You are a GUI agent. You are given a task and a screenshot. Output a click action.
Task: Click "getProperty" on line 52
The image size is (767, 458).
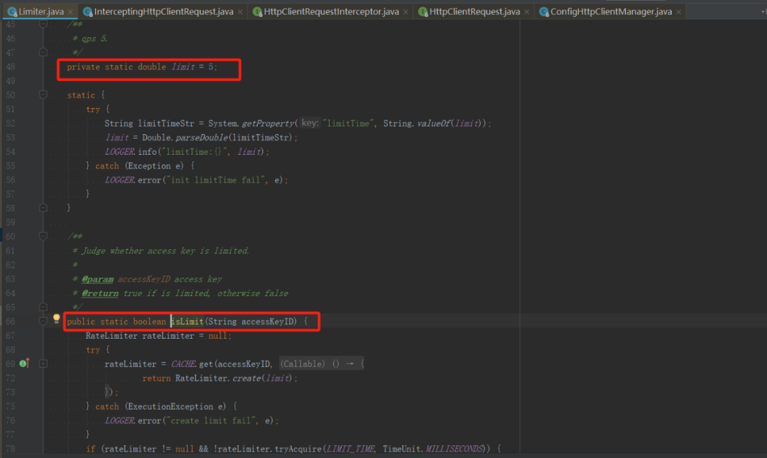(x=268, y=124)
